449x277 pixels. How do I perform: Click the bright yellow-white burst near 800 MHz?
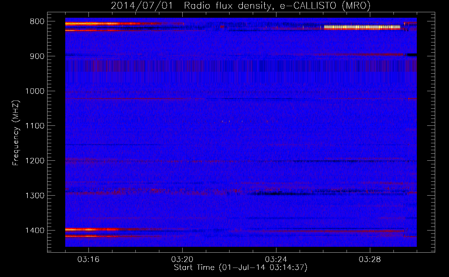click(362, 27)
